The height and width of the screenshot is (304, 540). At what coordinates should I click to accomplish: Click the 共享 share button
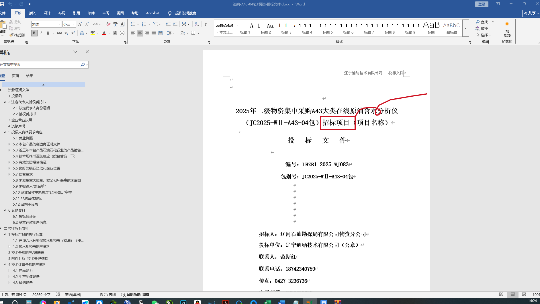(531, 13)
